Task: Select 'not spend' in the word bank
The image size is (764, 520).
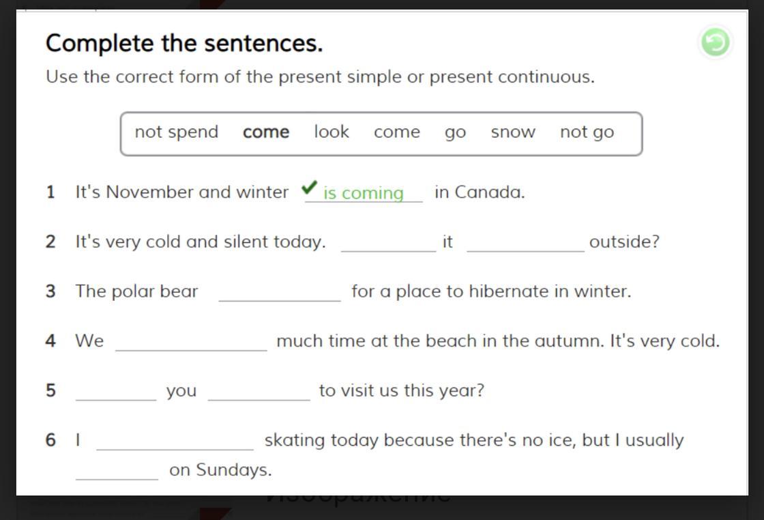Action: 177,132
